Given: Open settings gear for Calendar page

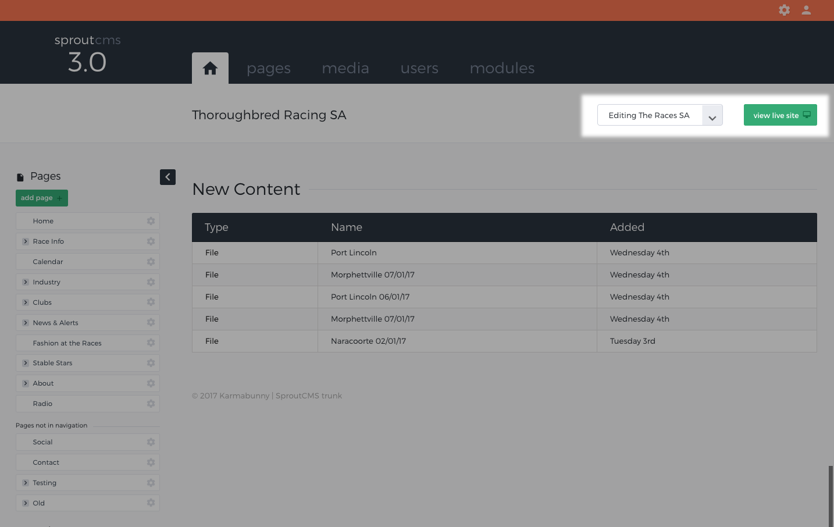Looking at the screenshot, I should point(151,262).
